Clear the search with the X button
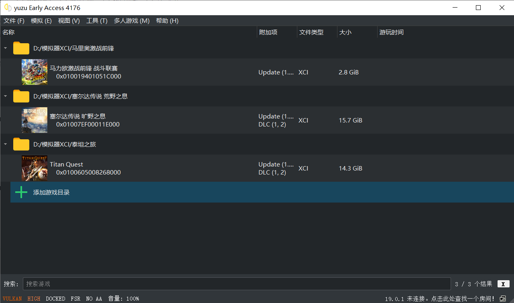The width and height of the screenshot is (514, 303). pos(503,284)
